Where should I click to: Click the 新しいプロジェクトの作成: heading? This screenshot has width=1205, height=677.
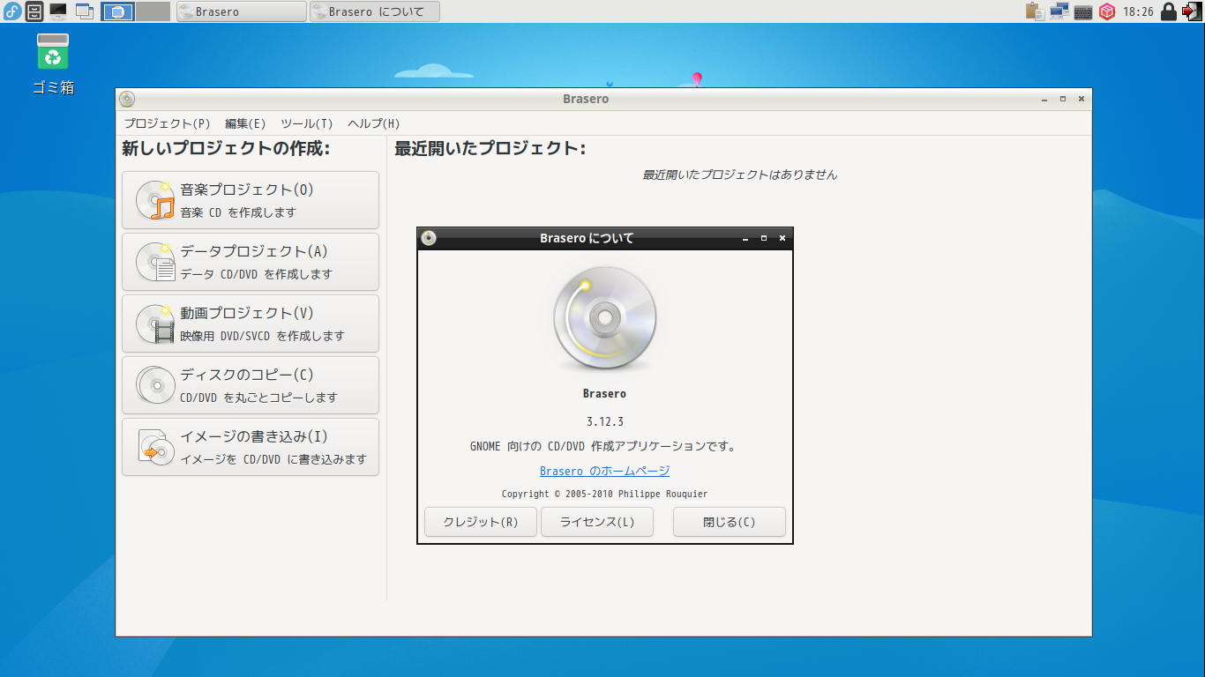(226, 149)
